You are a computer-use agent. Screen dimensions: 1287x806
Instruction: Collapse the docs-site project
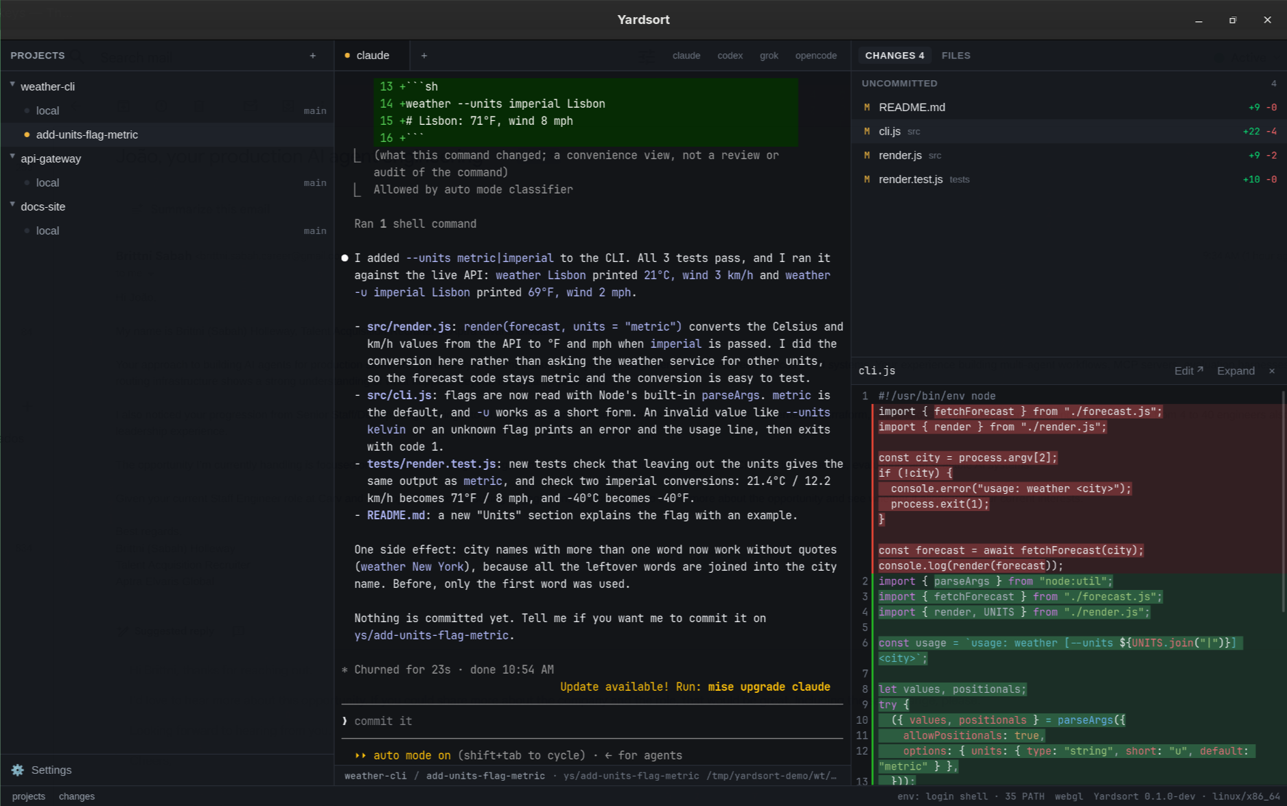[12, 205]
